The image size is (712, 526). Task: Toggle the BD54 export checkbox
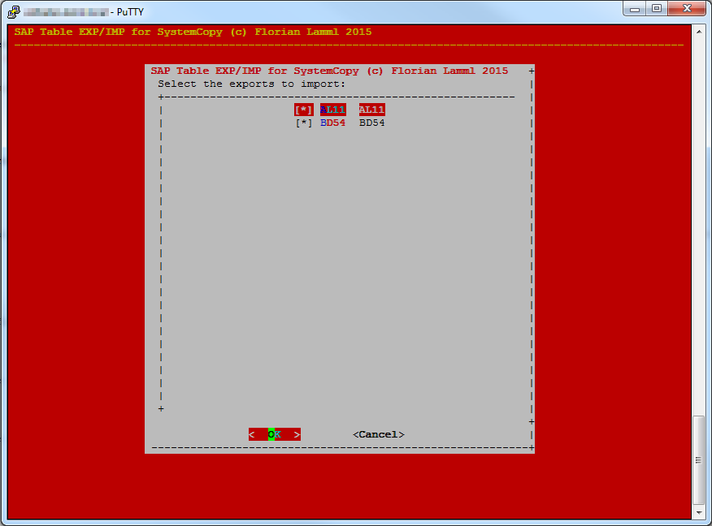pos(304,123)
